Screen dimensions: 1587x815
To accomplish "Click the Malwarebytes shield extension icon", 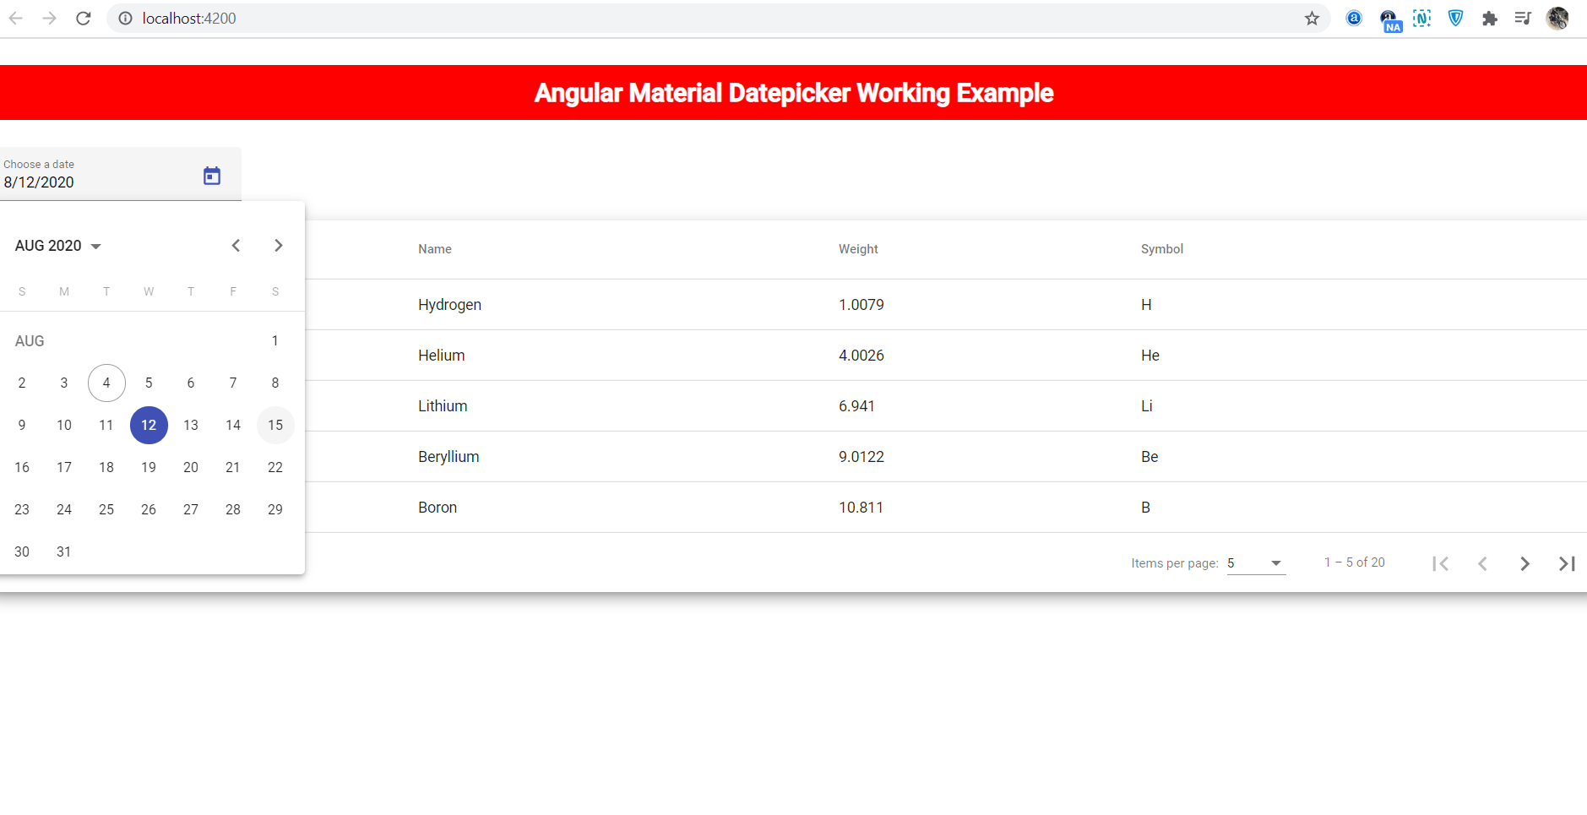I will click(x=1455, y=18).
